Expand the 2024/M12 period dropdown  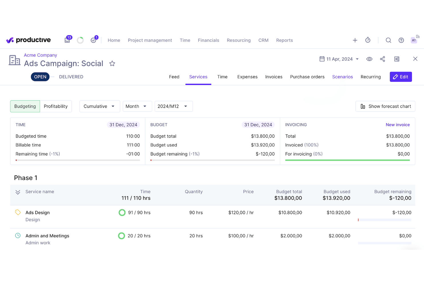tap(173, 106)
